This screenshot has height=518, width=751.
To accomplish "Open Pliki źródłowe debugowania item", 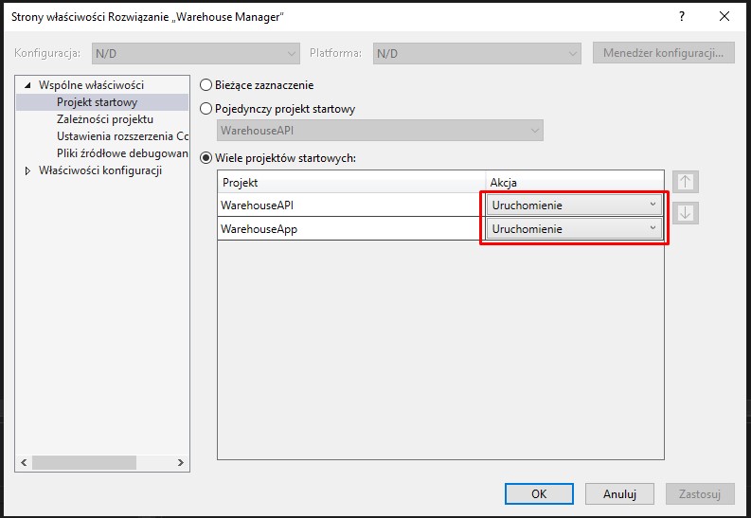I will (x=122, y=153).
